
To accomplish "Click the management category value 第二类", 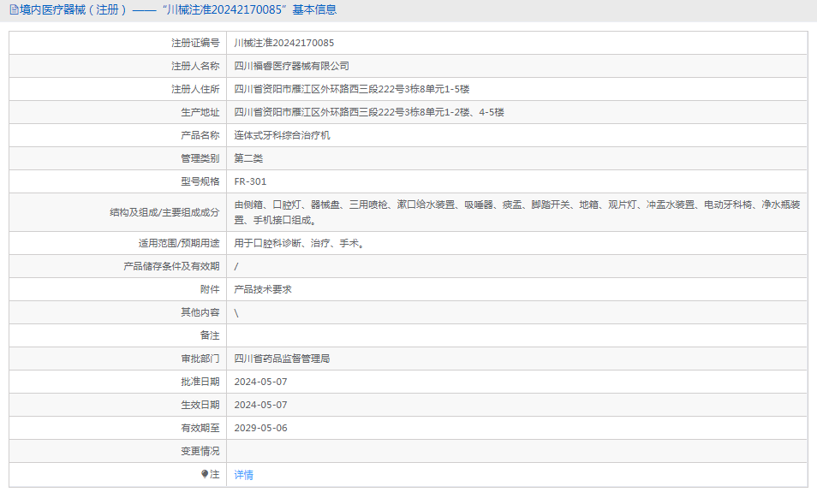I will 248,158.
